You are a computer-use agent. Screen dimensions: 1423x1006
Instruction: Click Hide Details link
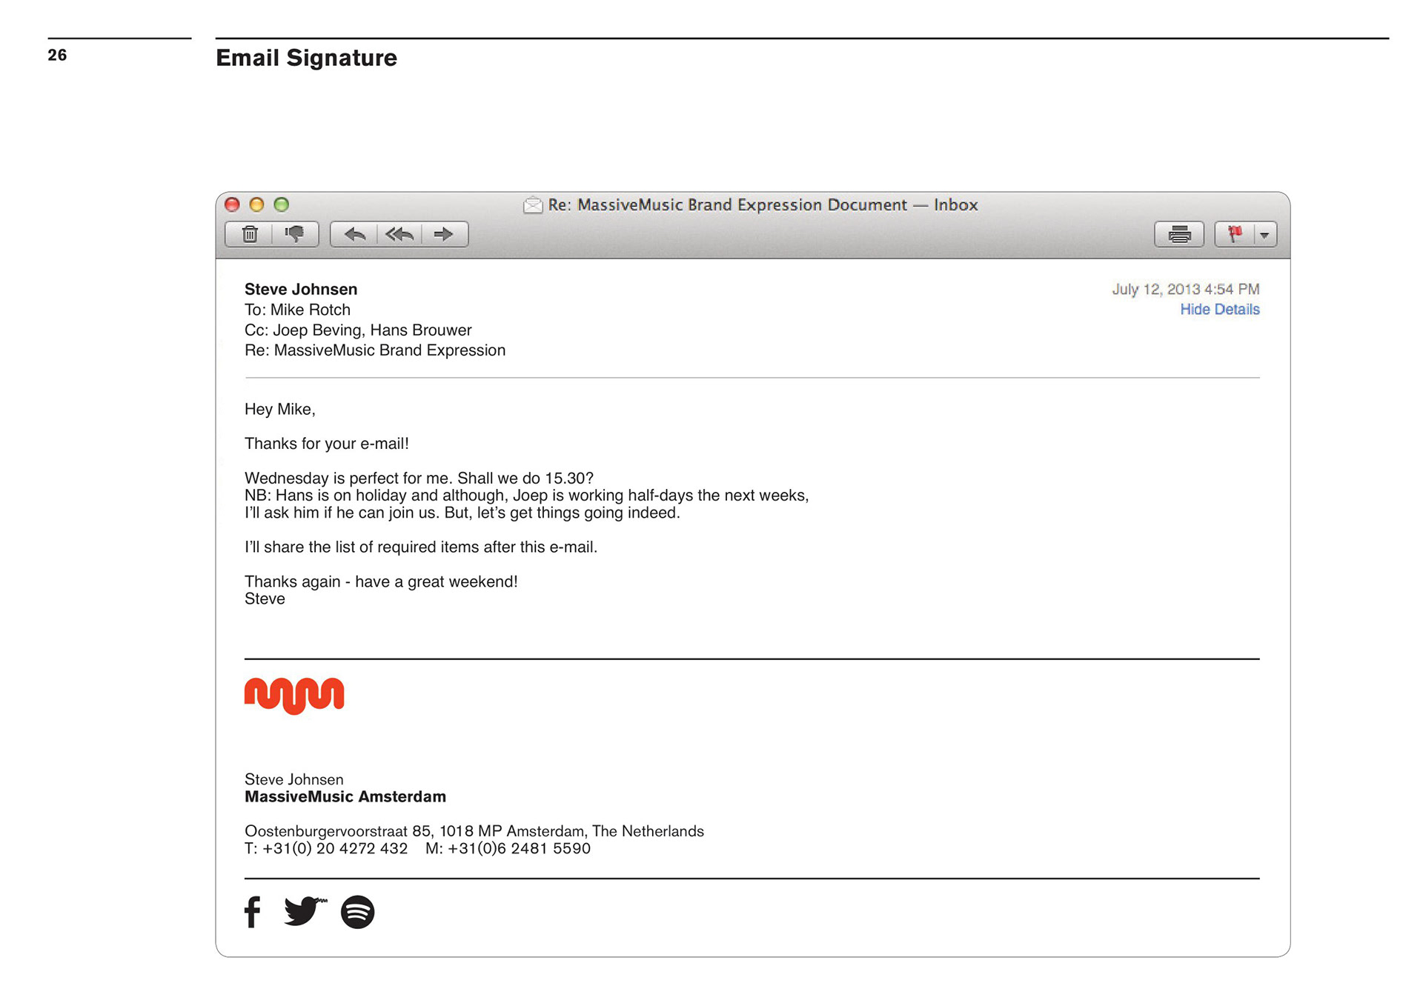click(1219, 310)
